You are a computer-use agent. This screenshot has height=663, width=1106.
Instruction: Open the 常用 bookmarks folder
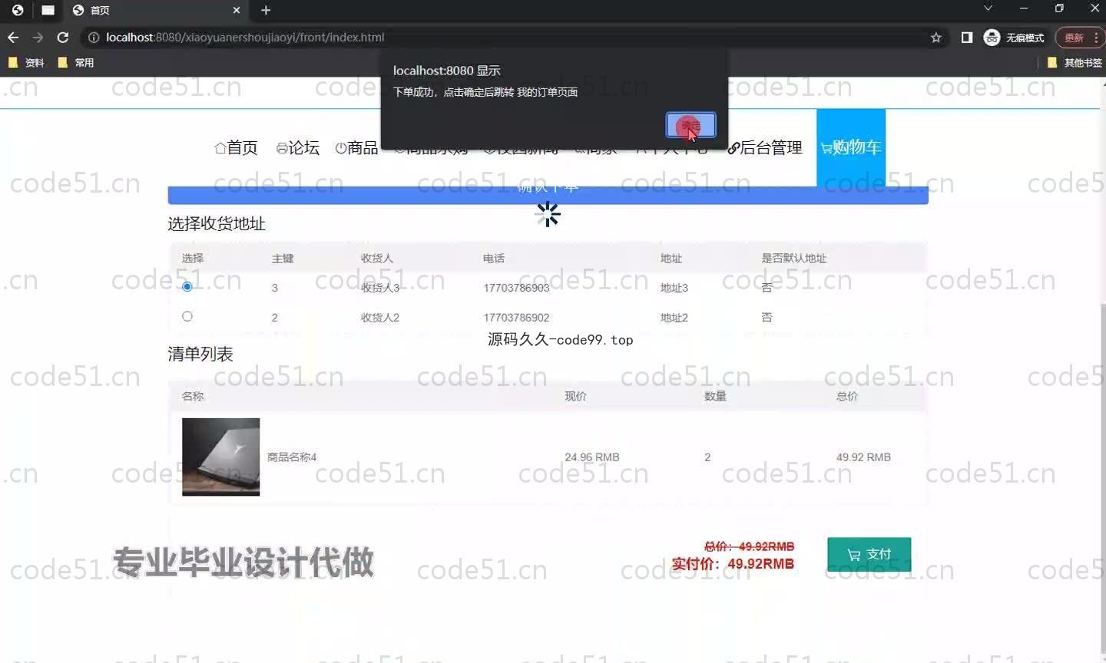tap(76, 63)
